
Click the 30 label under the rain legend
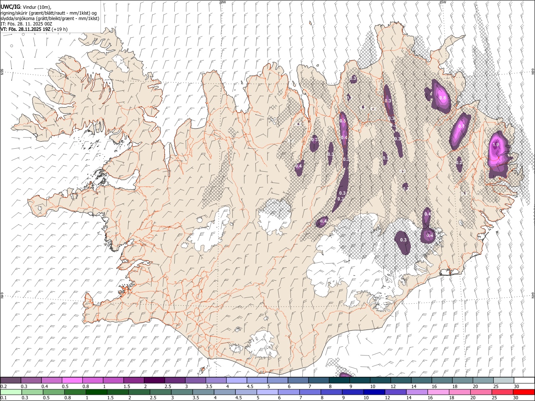[516, 398]
